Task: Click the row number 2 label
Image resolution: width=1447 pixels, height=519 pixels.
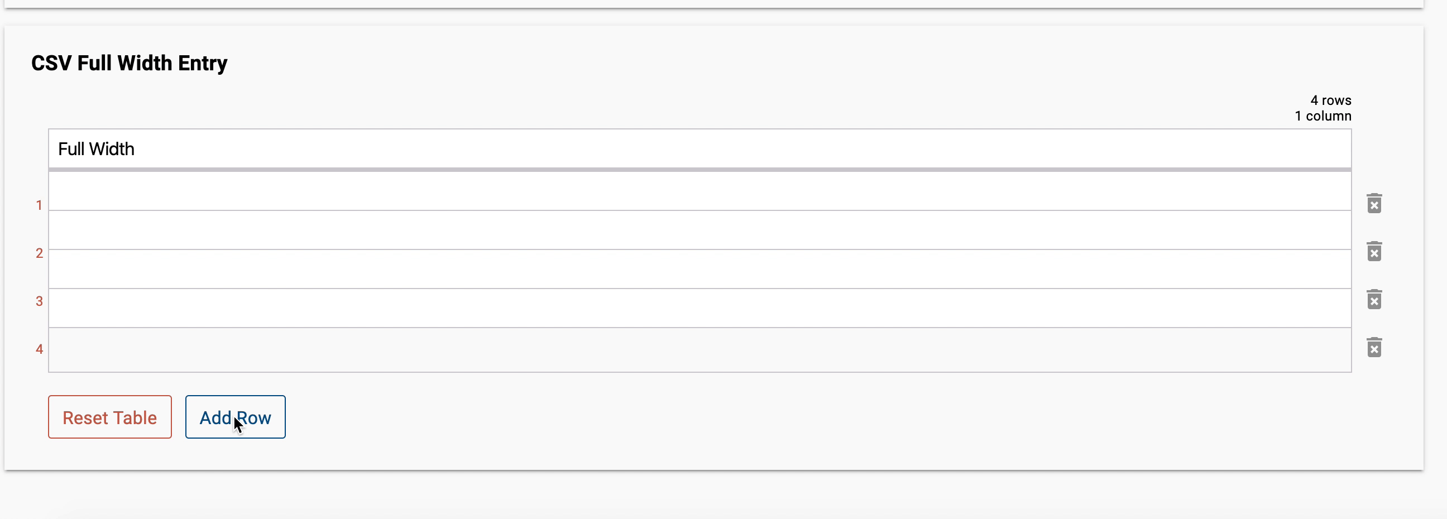Action: tap(39, 253)
